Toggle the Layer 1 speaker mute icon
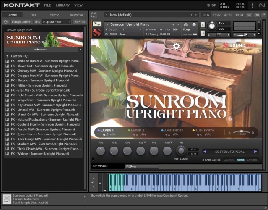The height and width of the screenshot is (210, 268). [x=106, y=135]
